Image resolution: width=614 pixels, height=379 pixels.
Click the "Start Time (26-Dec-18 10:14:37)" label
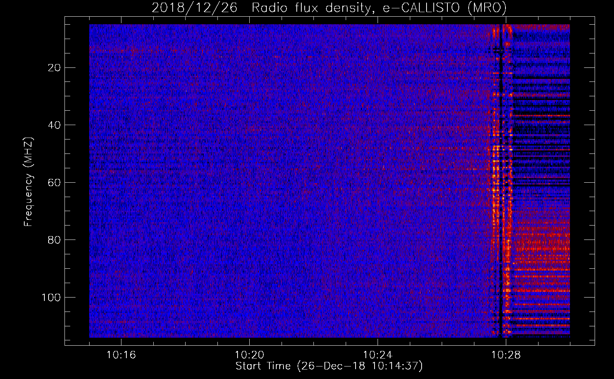(329, 366)
